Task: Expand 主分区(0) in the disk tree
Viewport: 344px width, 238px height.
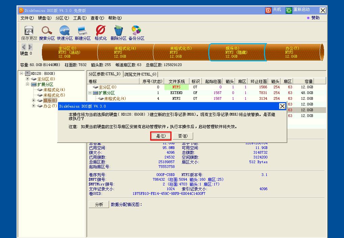Action: point(27,79)
